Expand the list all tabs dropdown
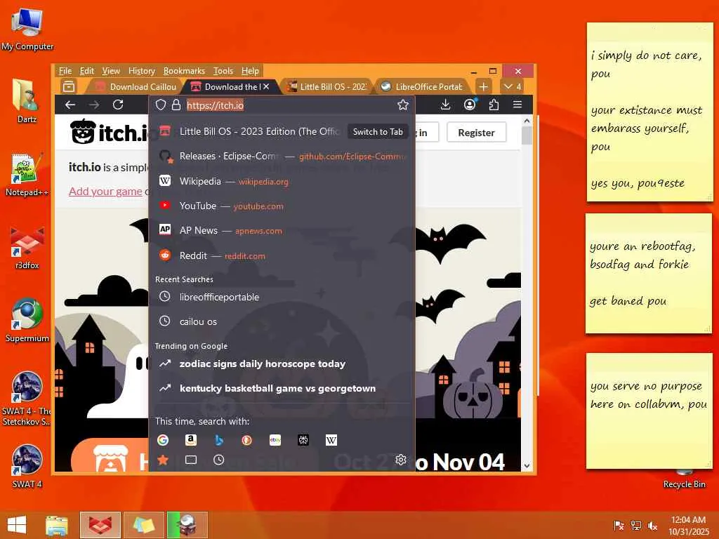Screen dimensions: 719x539 (x=512, y=86)
